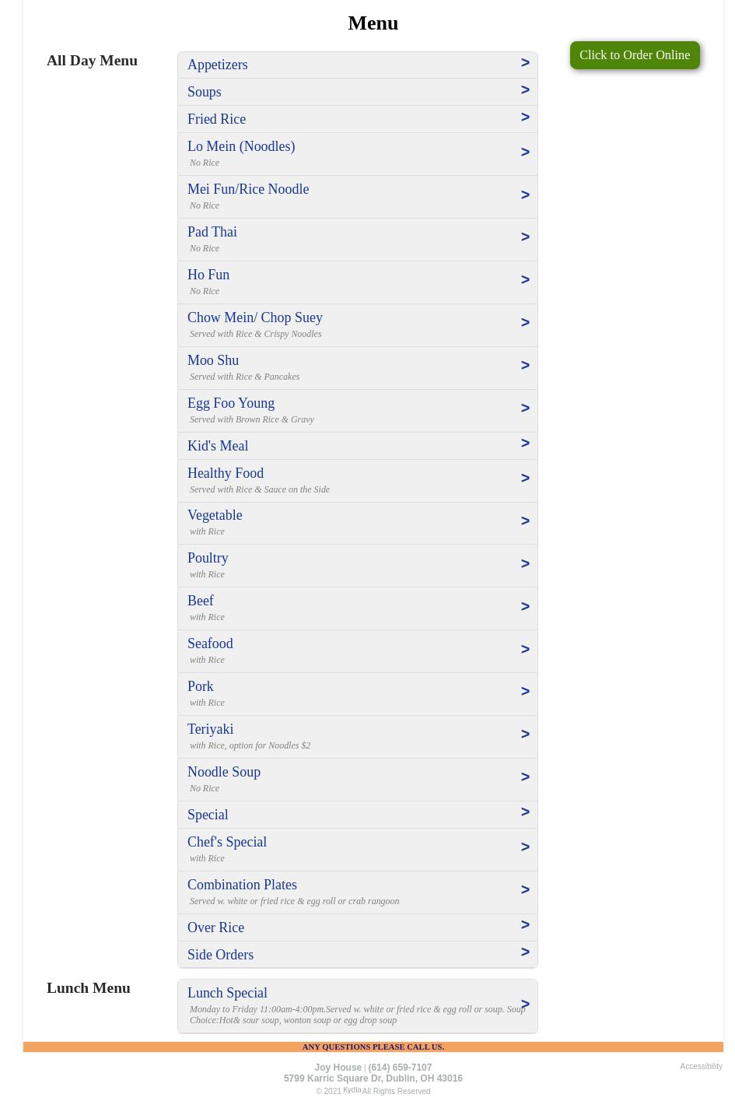Open the Kid's Meal category
This screenshot has width=735, height=1101.
tap(218, 446)
